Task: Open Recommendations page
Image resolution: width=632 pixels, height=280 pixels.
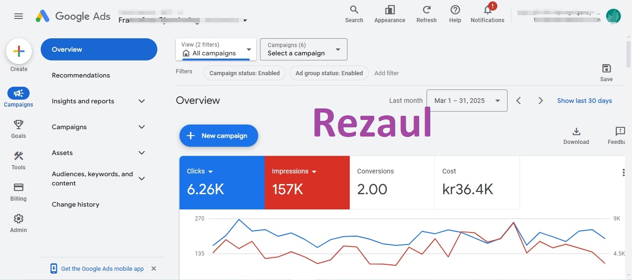Action: 81,75
